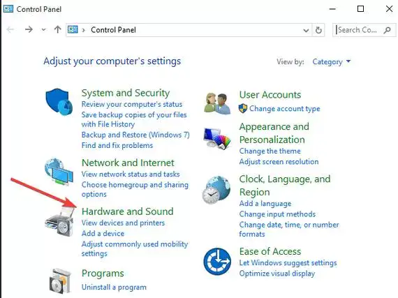Click the User Accounts people icon

pos(217,103)
